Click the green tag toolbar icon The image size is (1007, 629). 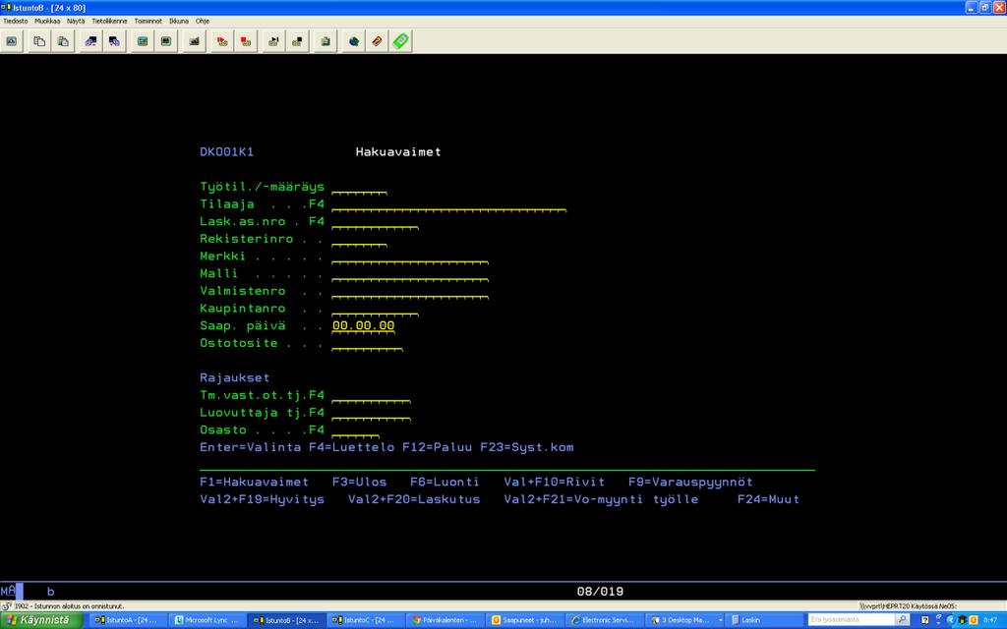pyautogui.click(x=401, y=41)
